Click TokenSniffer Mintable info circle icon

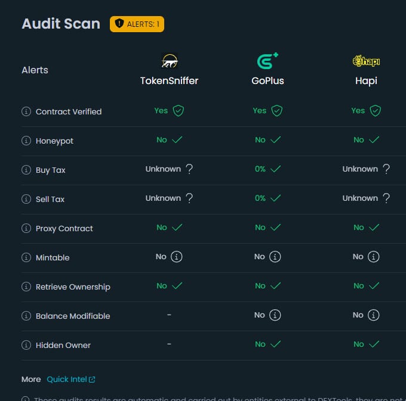tap(176, 257)
